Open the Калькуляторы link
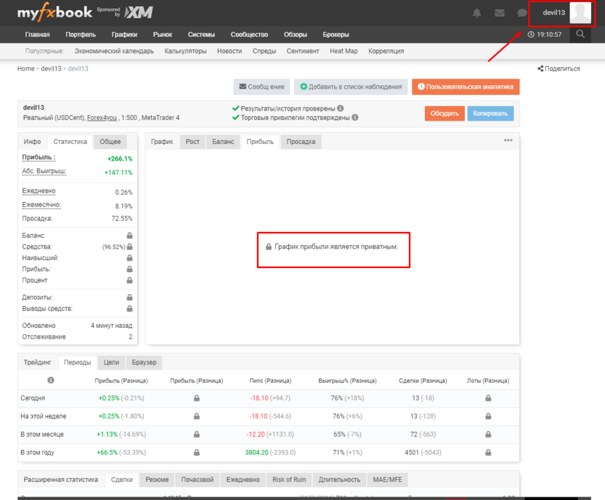Viewport: 605px width, 500px height. click(x=185, y=51)
